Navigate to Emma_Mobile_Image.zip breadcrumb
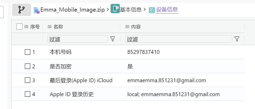This screenshot has height=109, width=255. click(x=72, y=10)
